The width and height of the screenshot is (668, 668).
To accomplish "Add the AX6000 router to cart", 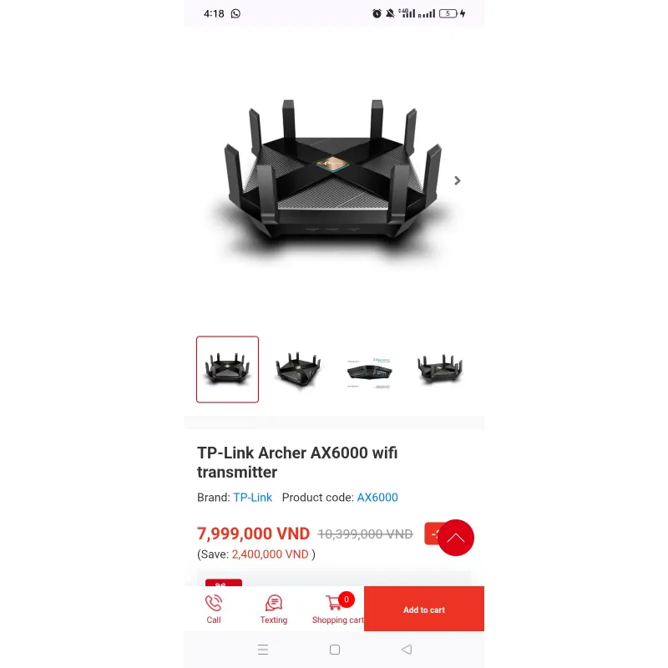I will 424,609.
